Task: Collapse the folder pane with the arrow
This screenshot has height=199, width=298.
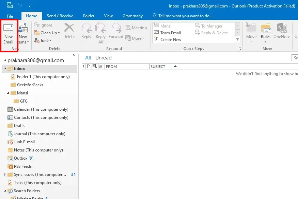Action: click(x=74, y=55)
